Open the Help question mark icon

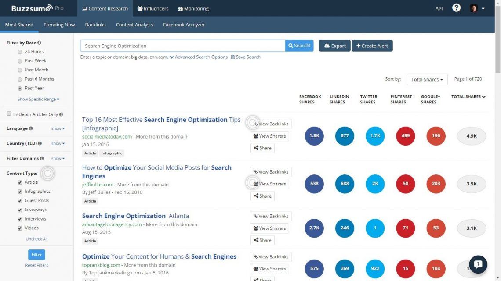tap(456, 7)
